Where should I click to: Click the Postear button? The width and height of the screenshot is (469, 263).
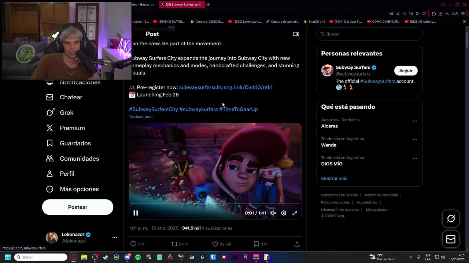click(78, 207)
